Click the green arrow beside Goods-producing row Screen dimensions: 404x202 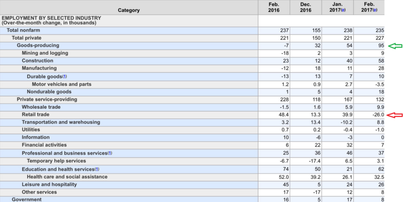point(395,46)
